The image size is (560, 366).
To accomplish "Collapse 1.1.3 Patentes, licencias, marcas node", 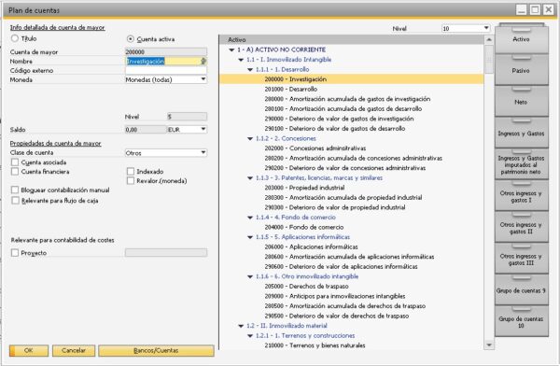I will [x=250, y=178].
